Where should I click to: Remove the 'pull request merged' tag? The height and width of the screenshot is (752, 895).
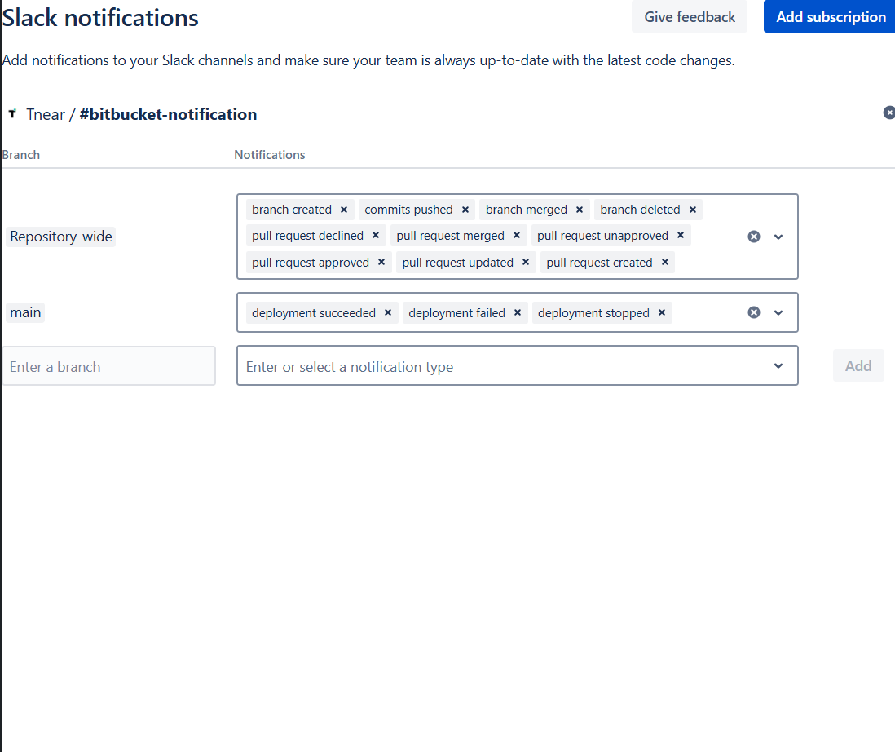point(517,235)
